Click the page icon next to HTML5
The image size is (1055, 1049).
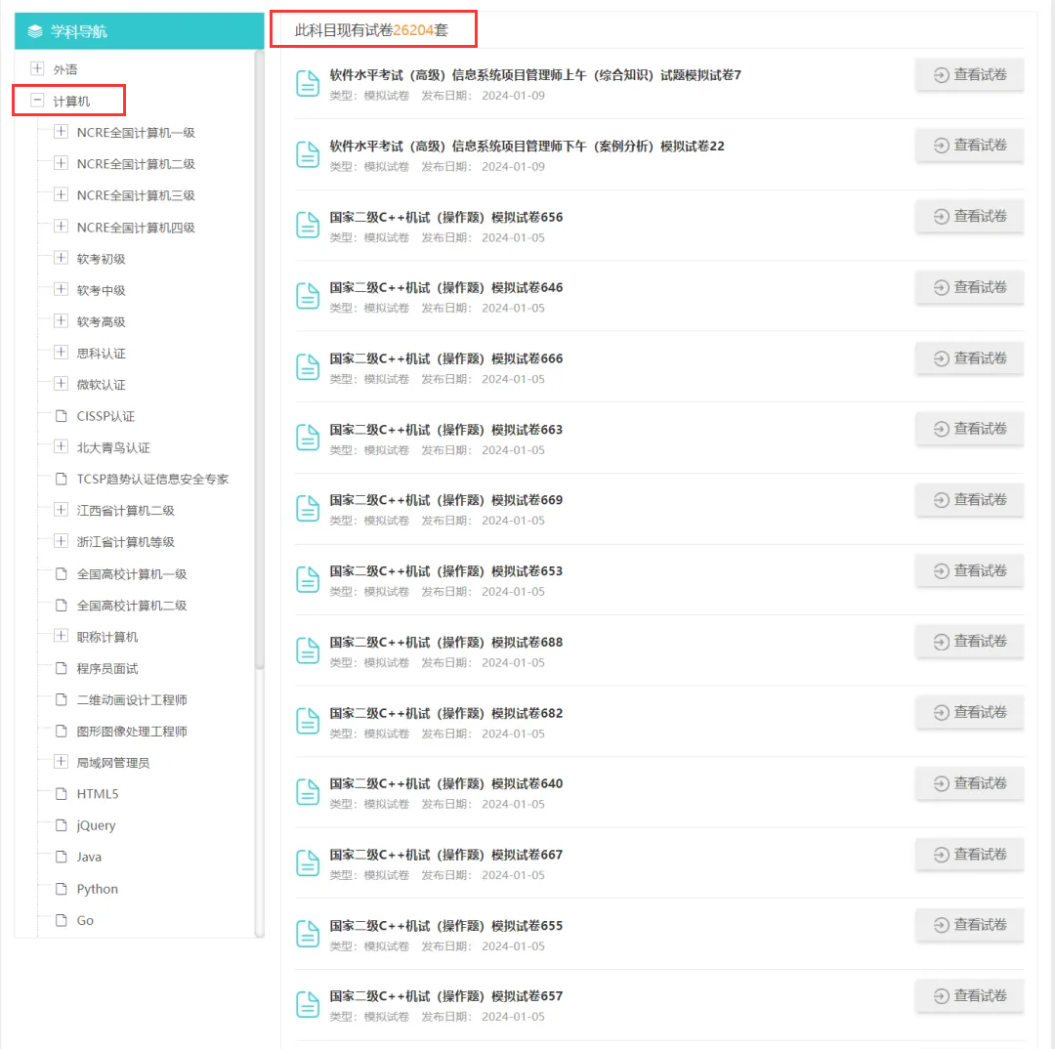[x=61, y=794]
